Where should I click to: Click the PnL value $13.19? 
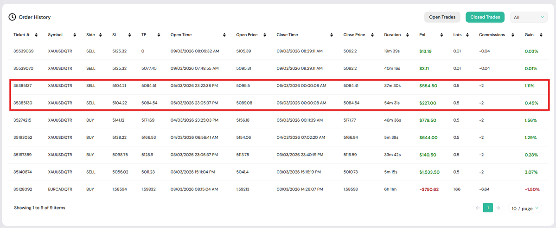[426, 51]
